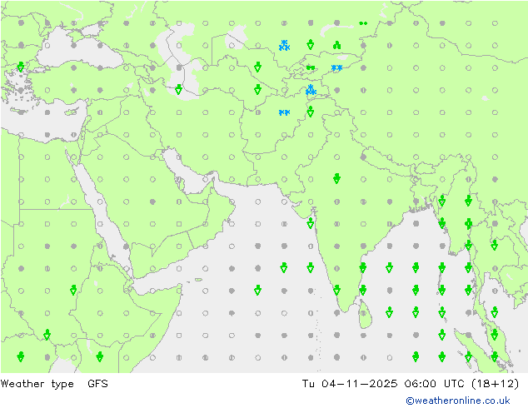This screenshot has height=408, width=528.
Task: Click the green triple-drop shower symbol near the snow icons
Action: click(x=336, y=45)
